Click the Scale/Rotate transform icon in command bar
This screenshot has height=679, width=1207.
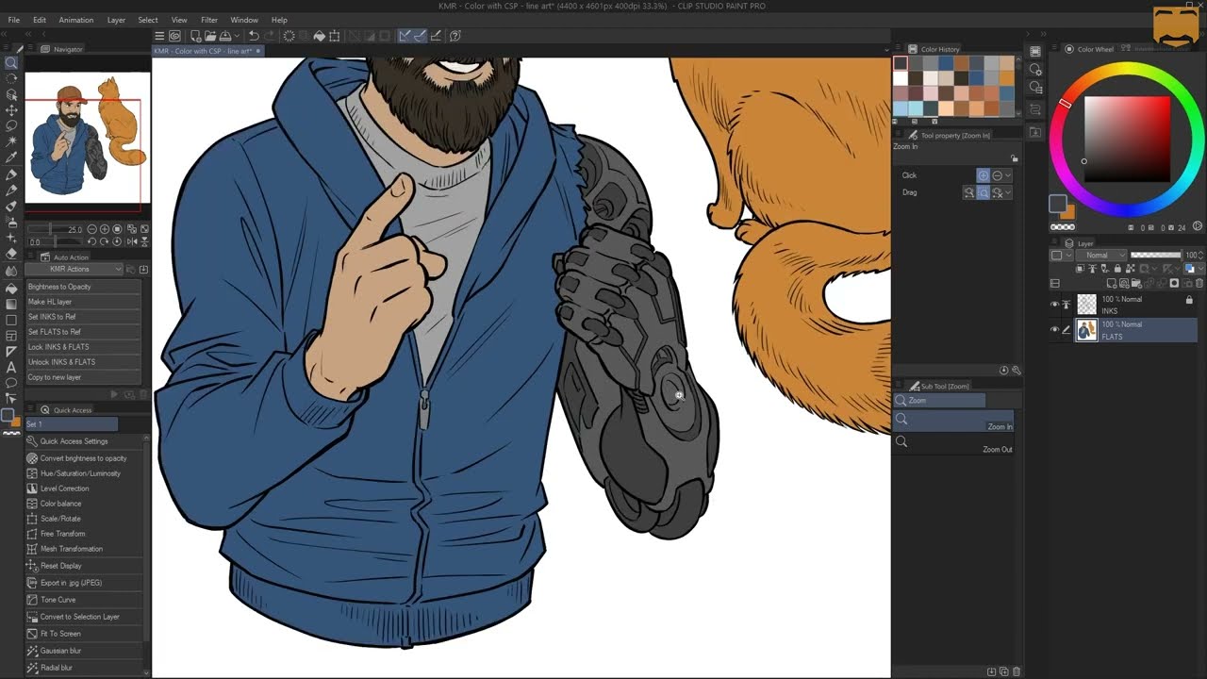(336, 36)
